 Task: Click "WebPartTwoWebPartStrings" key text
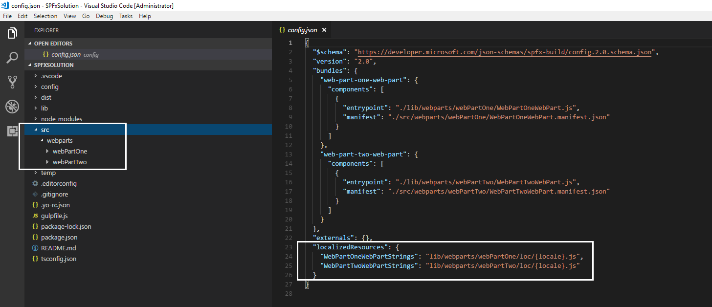369,265
